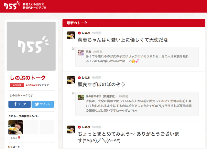Open しのぶ's member photo in the participants list
The width and height of the screenshot is (207, 149).
pos(16,127)
